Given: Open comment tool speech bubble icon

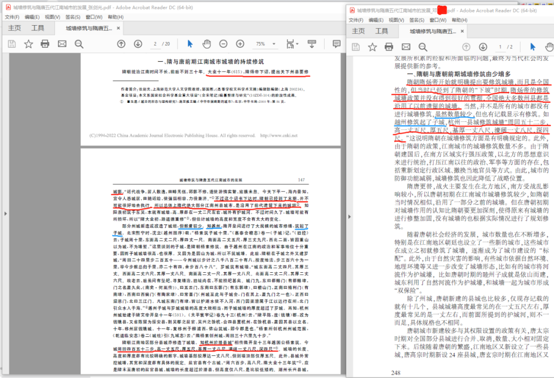Looking at the screenshot, I should click(x=337, y=44).
